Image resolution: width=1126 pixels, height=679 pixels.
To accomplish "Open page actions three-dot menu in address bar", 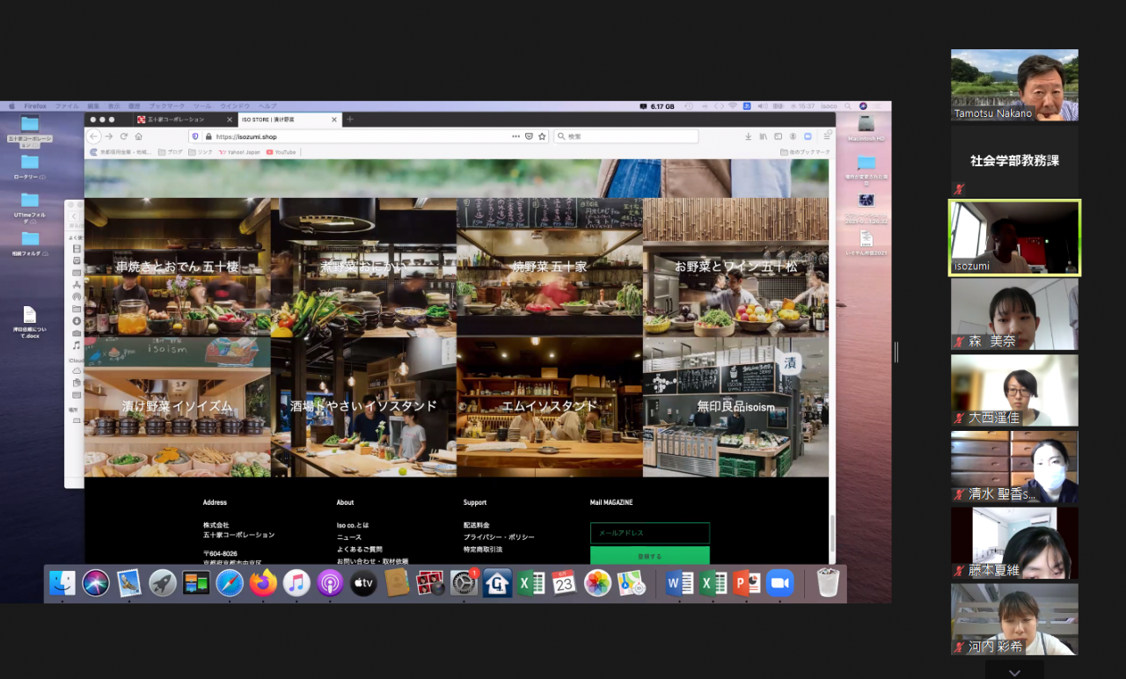I will [515, 136].
